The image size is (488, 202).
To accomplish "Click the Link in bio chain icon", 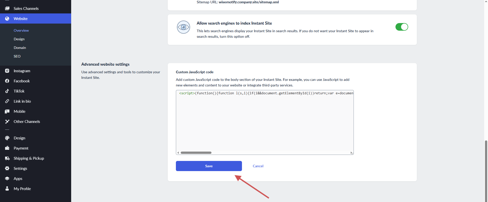I will [x=7, y=101].
